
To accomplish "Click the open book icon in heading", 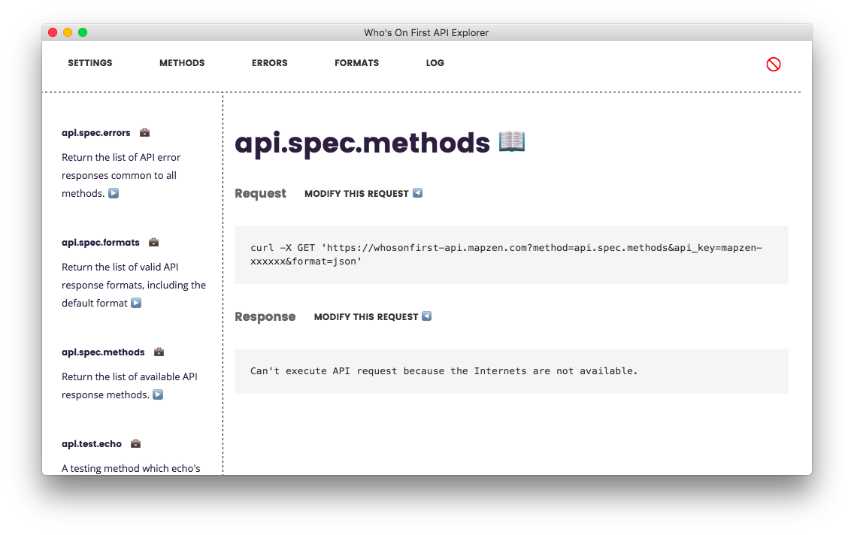I will (512, 141).
